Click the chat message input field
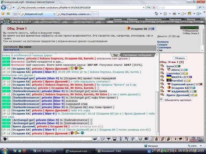The image size is (206, 154). pyautogui.click(x=50, y=139)
